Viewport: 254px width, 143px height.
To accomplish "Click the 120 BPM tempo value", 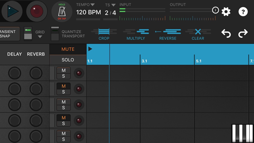I will click(x=89, y=12).
